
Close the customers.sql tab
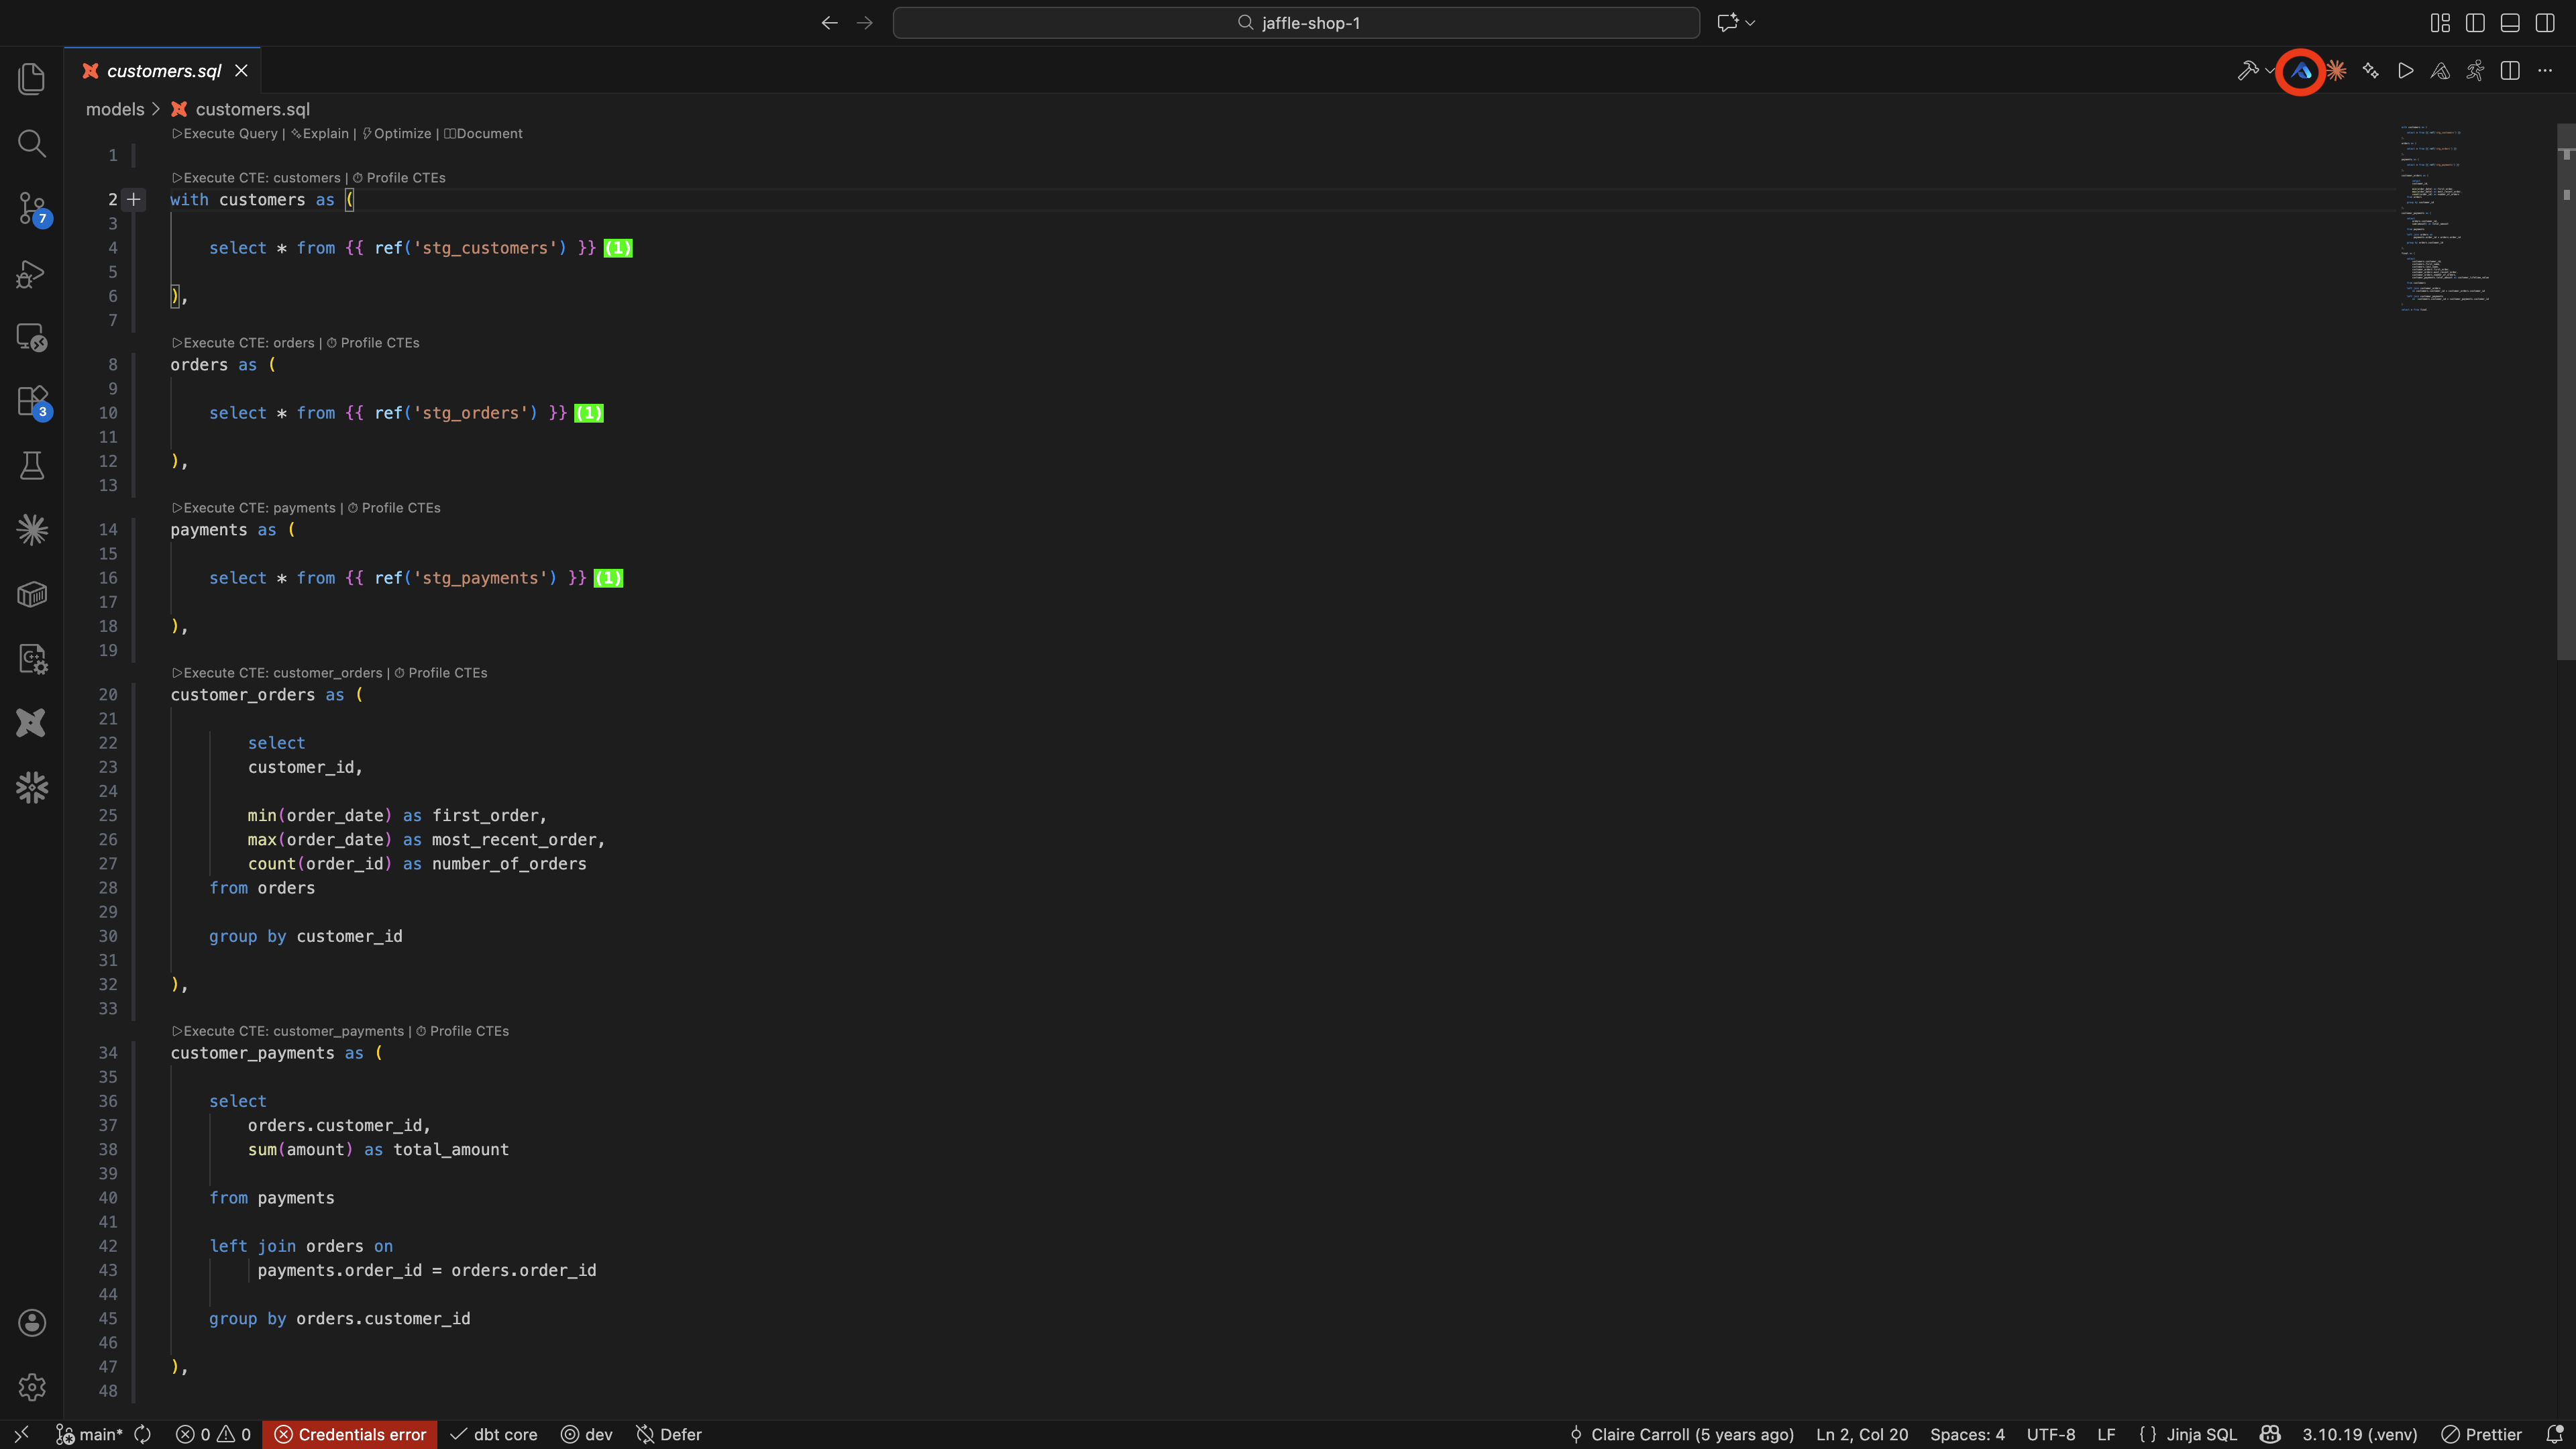(x=241, y=71)
